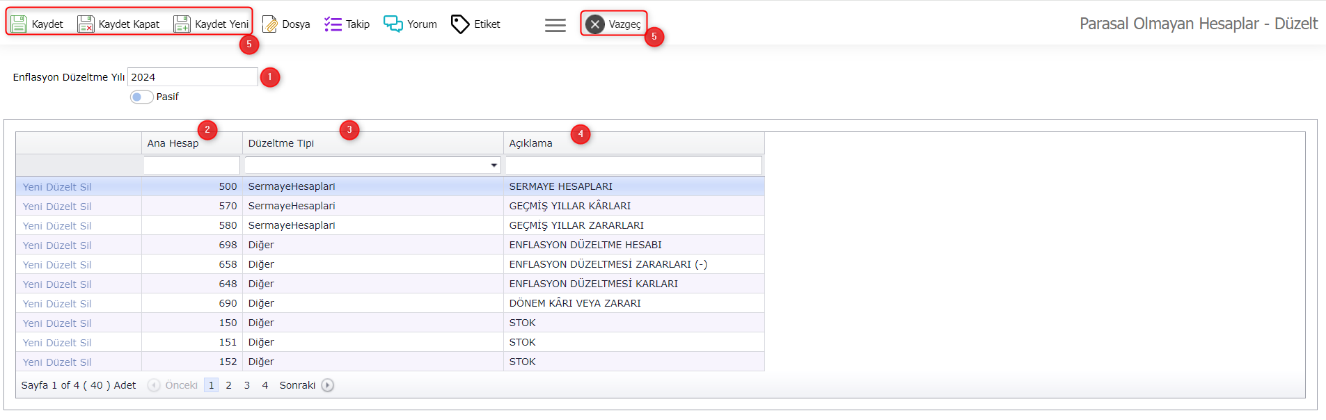The width and height of the screenshot is (1326, 420).
Task: Go to next page with Sonraki arrow
Action: coord(328,385)
